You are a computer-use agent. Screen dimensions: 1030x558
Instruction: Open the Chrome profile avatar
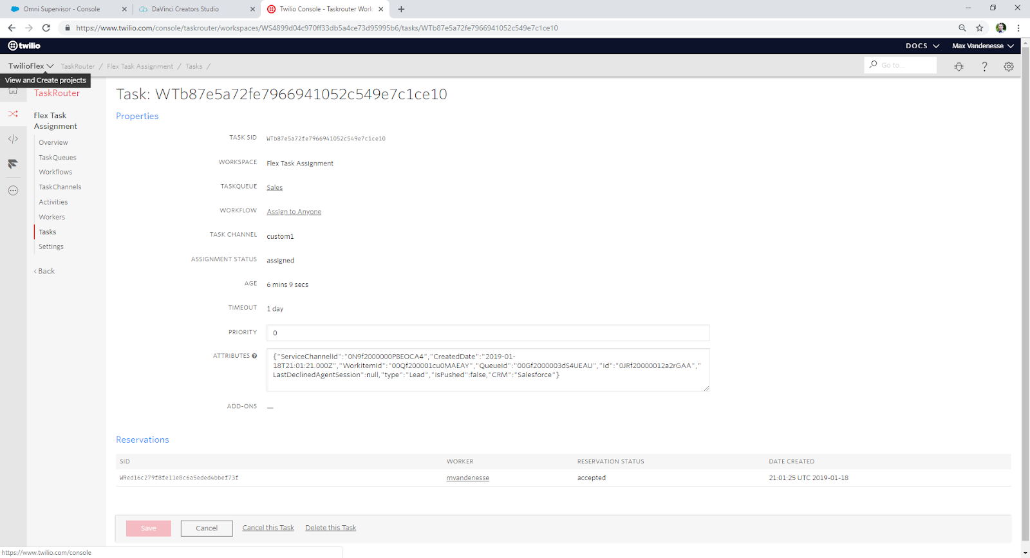pyautogui.click(x=1001, y=28)
